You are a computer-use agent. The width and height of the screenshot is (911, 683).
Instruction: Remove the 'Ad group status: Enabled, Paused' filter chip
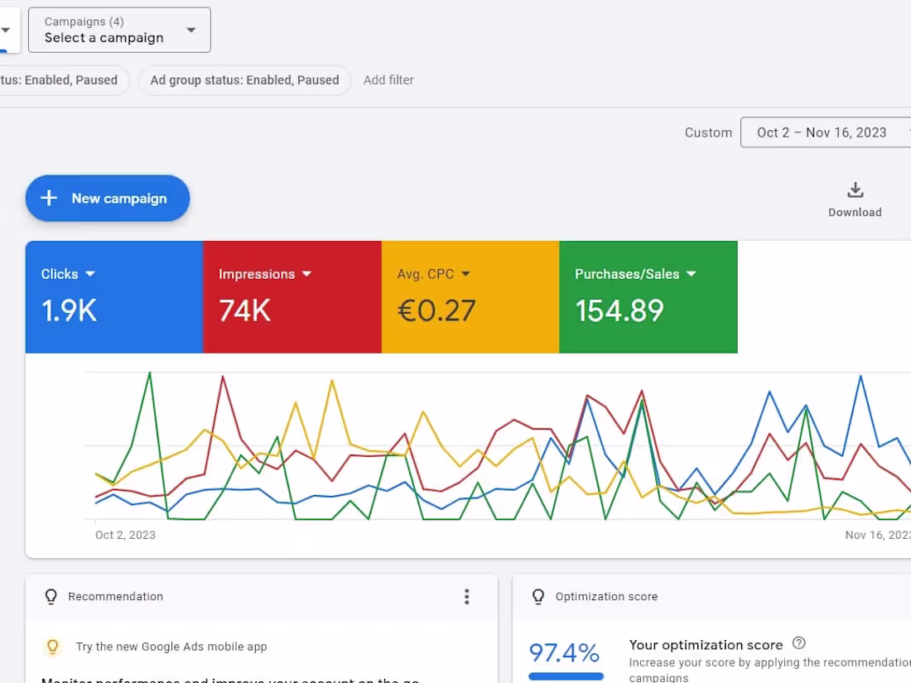coord(244,80)
